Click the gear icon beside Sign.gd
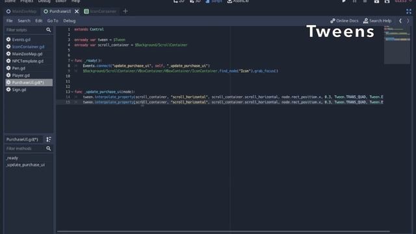 click(x=8, y=90)
